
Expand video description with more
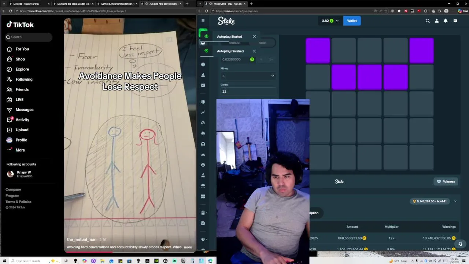188,247
